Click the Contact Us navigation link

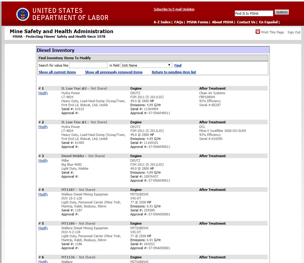[246, 22]
